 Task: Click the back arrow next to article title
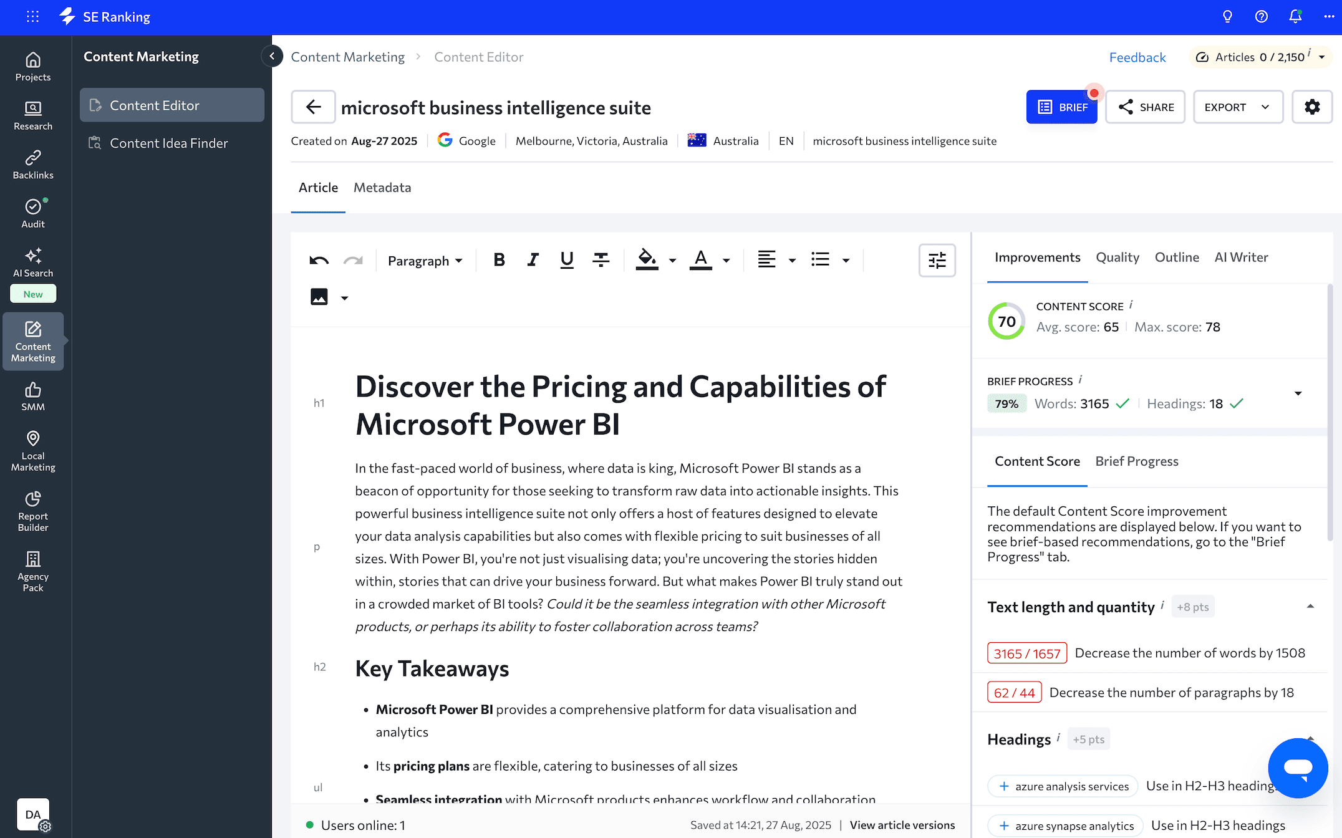(313, 107)
